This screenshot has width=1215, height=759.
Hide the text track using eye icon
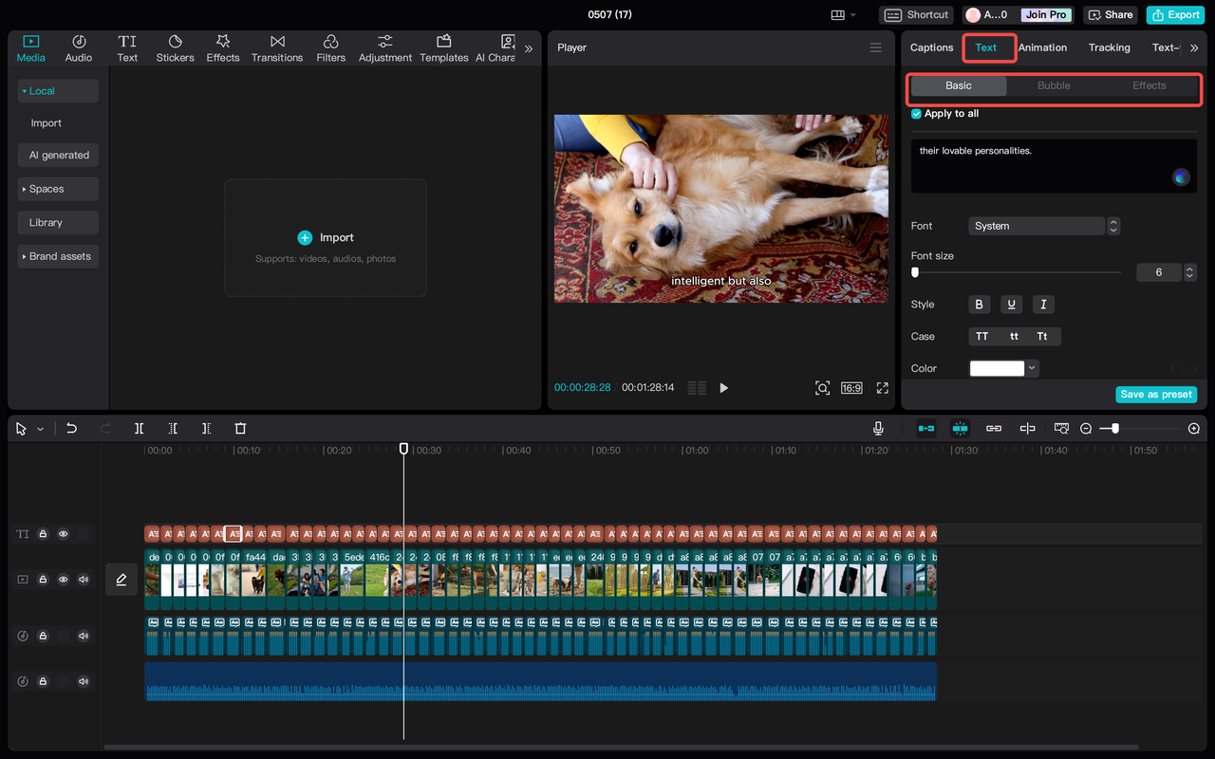point(64,534)
